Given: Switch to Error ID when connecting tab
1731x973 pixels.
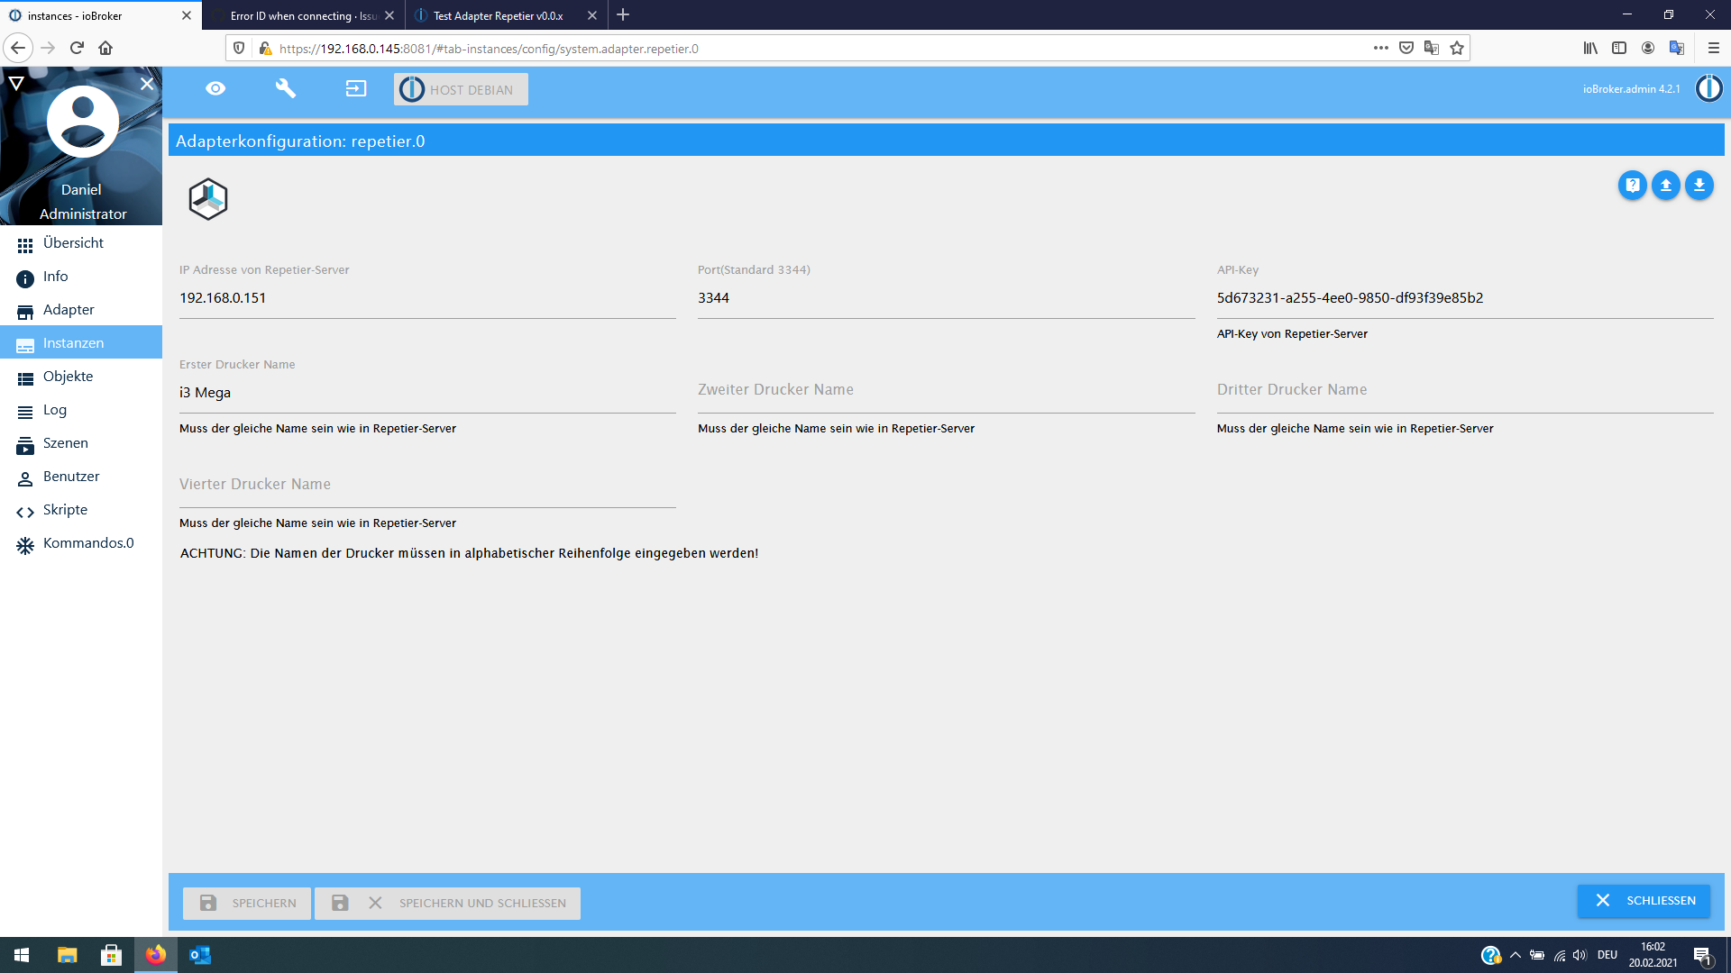Looking at the screenshot, I should click(x=303, y=15).
